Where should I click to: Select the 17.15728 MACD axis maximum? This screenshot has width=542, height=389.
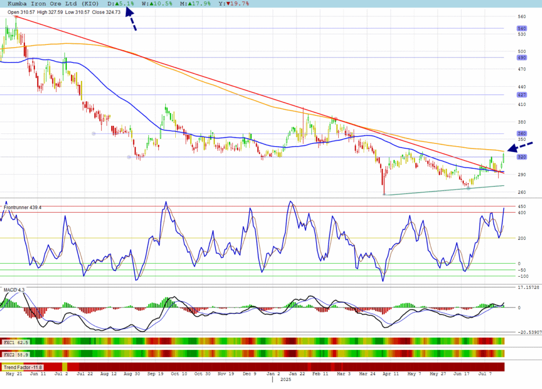click(x=528, y=287)
